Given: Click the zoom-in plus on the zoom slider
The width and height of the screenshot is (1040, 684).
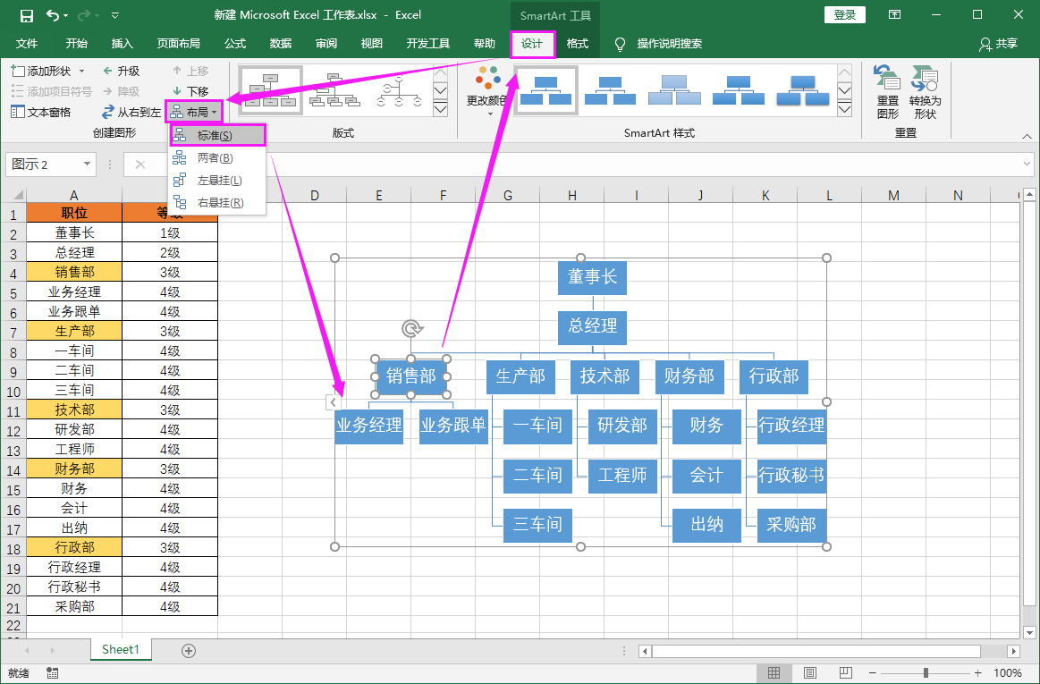Looking at the screenshot, I should (977, 673).
